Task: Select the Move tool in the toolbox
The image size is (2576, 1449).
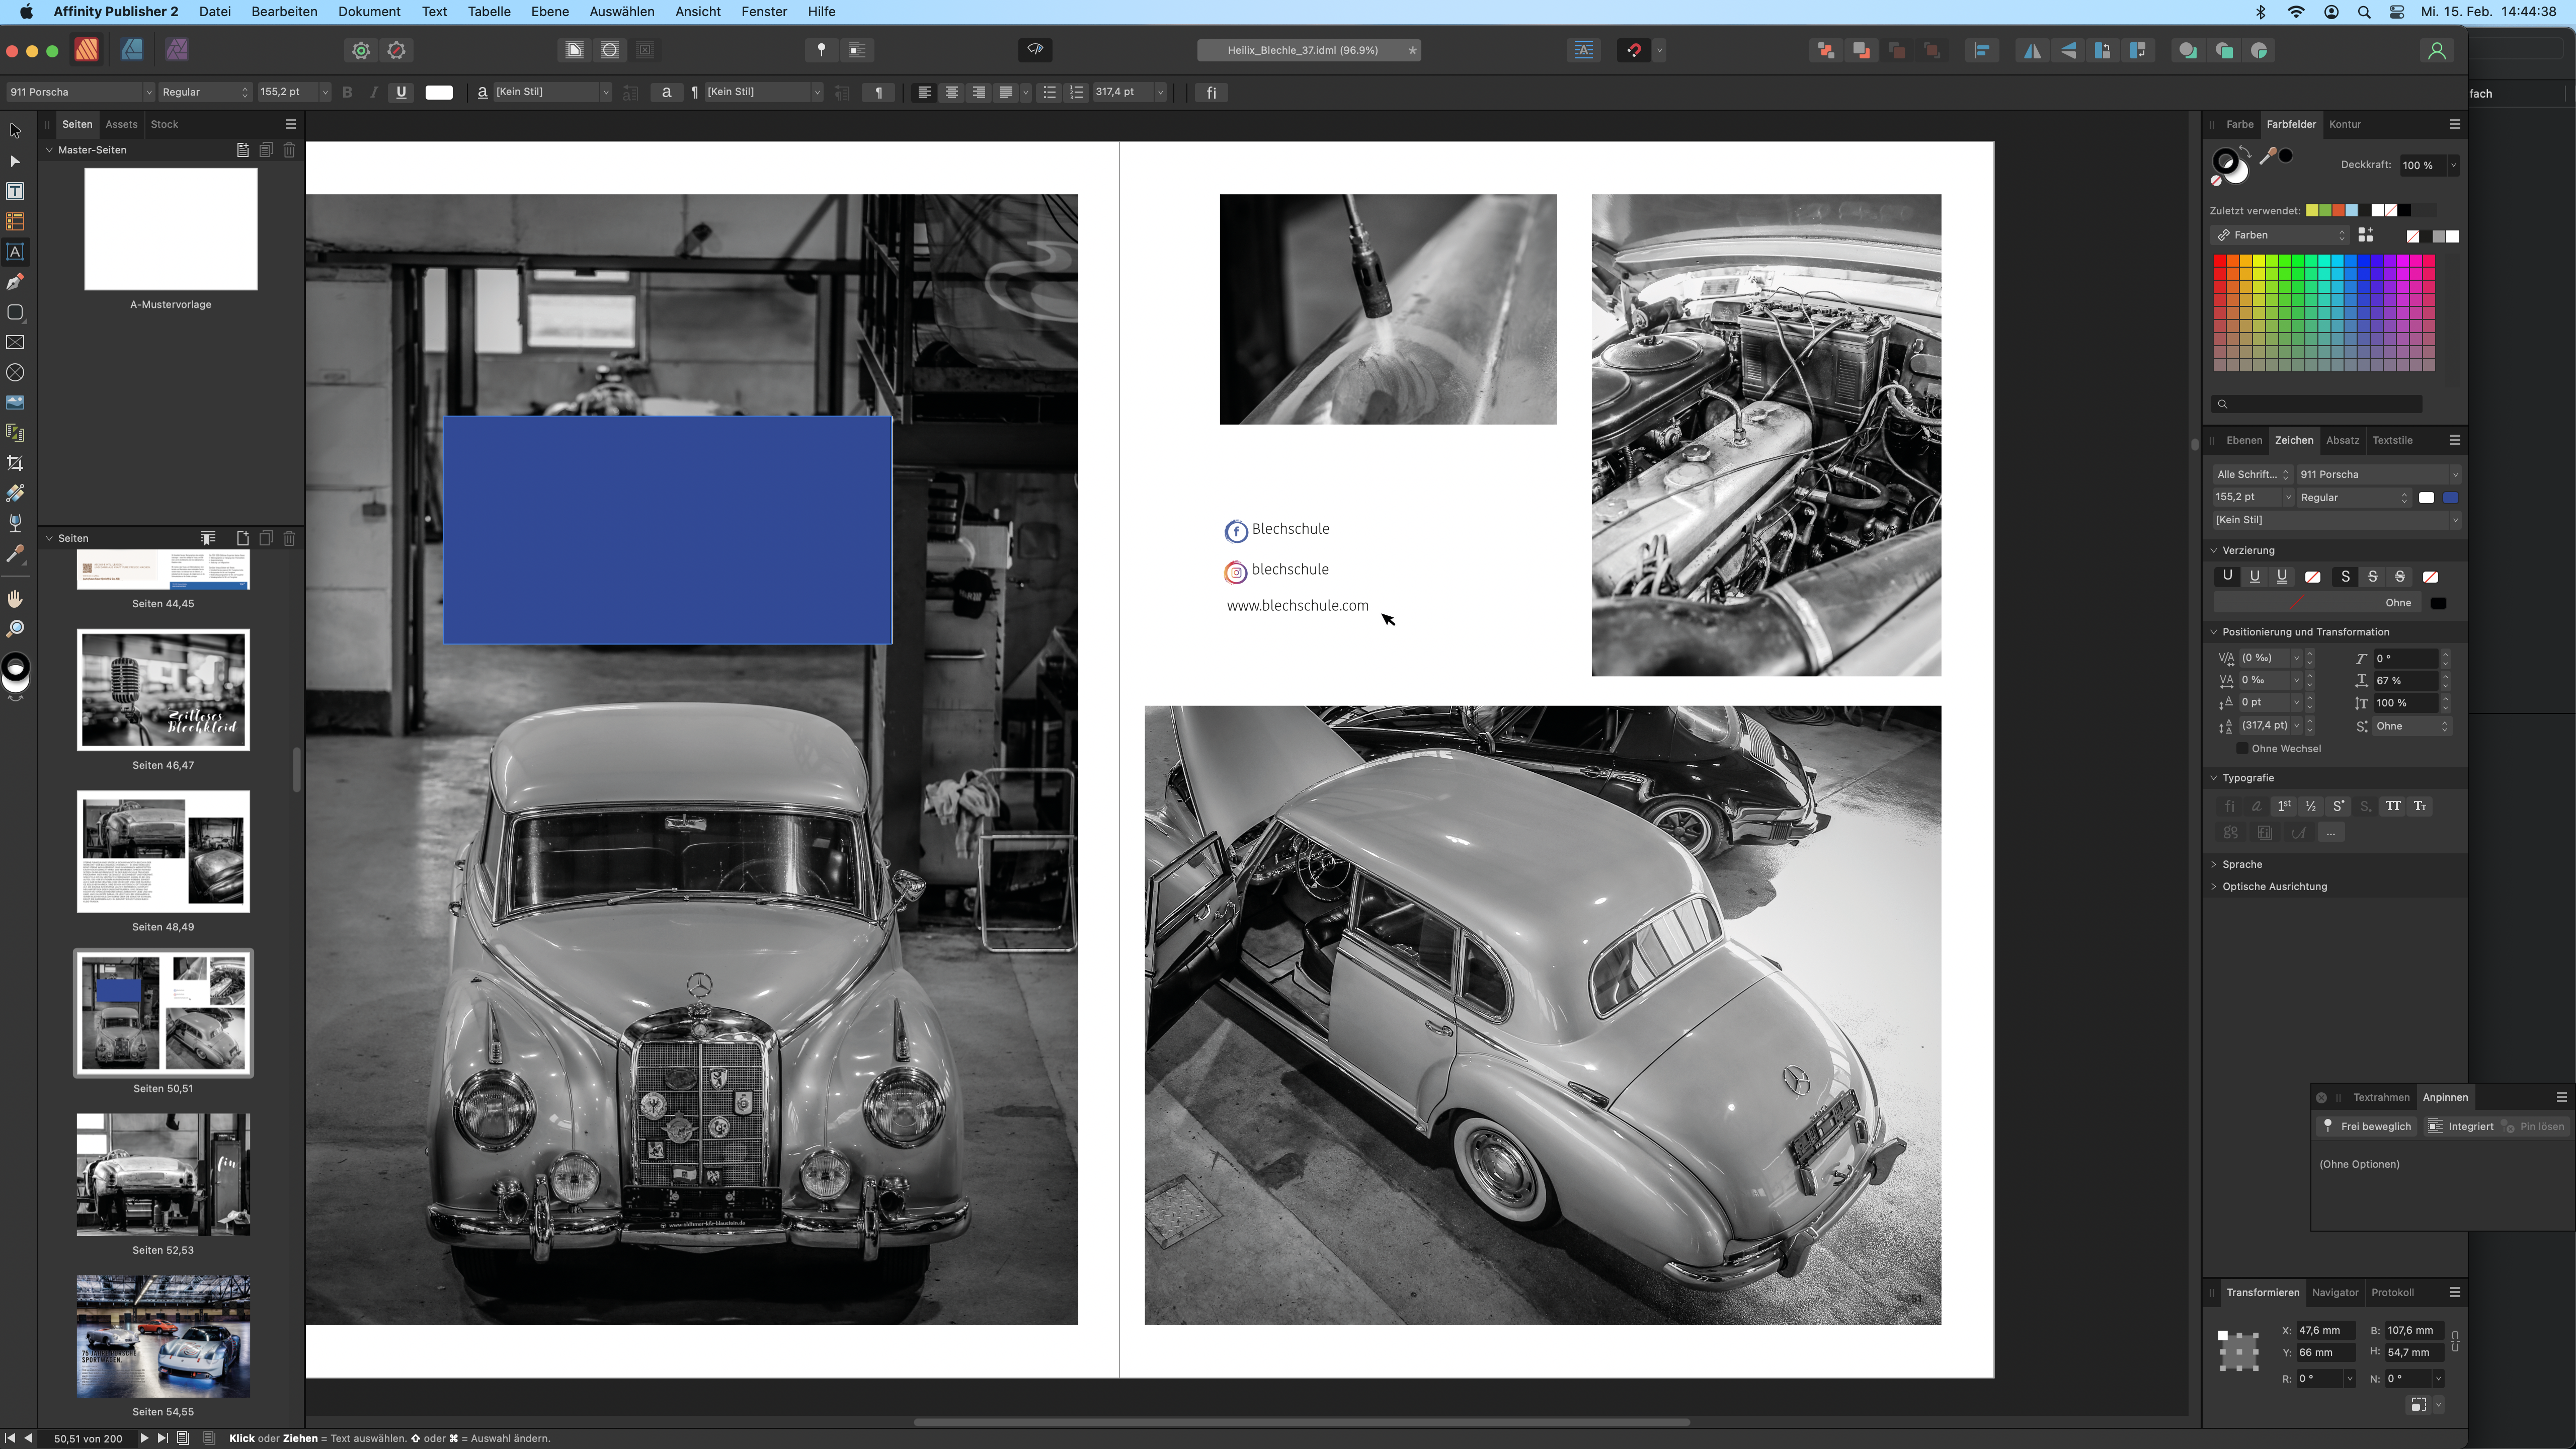Action: tap(15, 130)
